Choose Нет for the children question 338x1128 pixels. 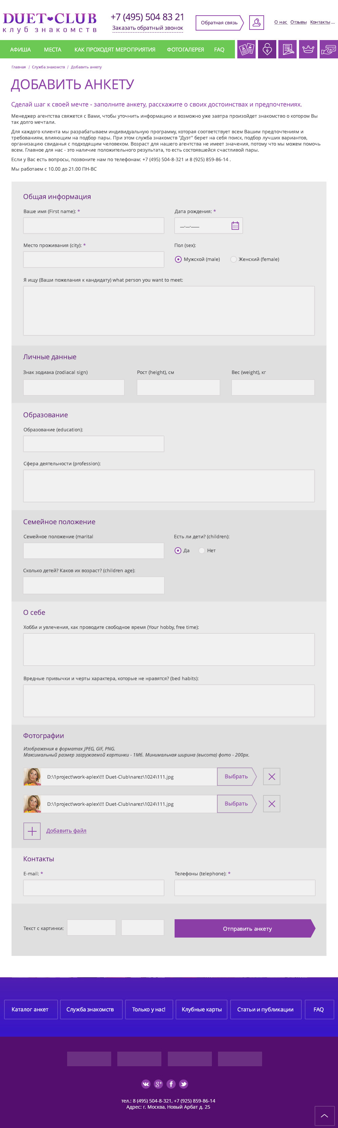202,551
